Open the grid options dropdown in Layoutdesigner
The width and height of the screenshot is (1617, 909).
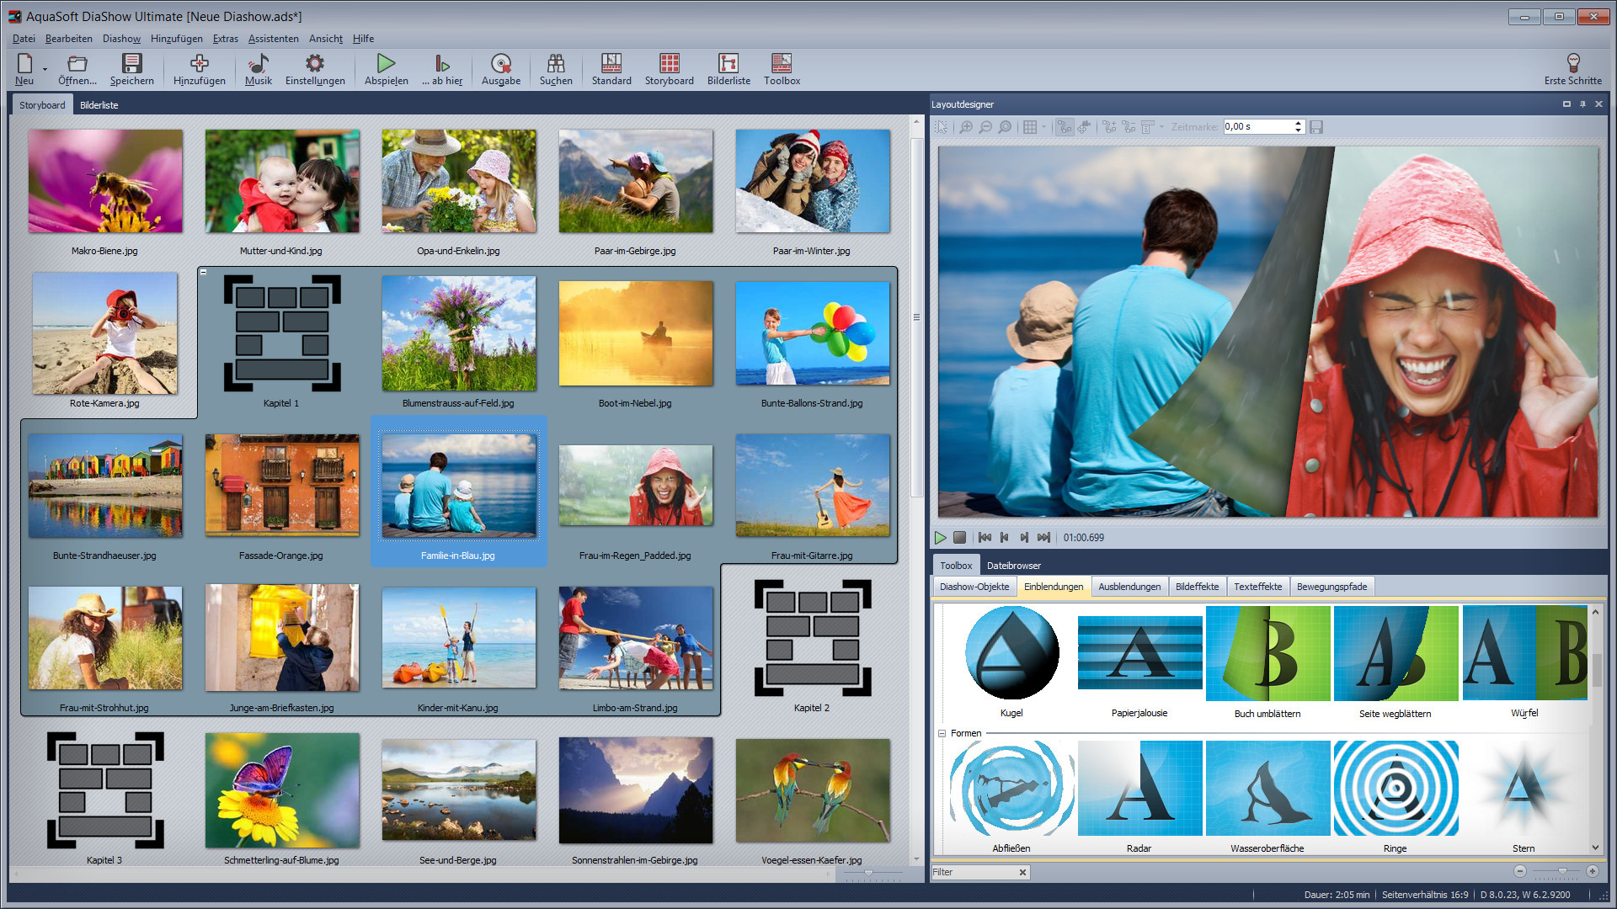tap(1044, 127)
